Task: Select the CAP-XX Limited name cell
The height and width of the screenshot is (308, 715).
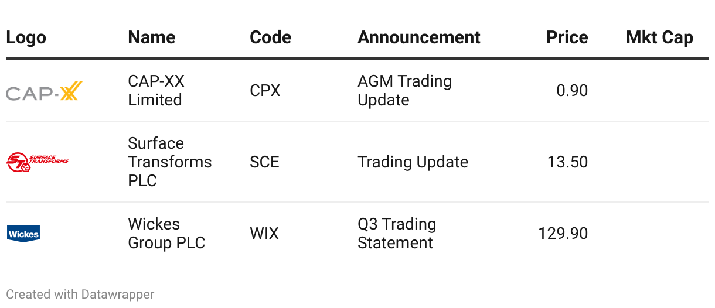Action: 156,91
